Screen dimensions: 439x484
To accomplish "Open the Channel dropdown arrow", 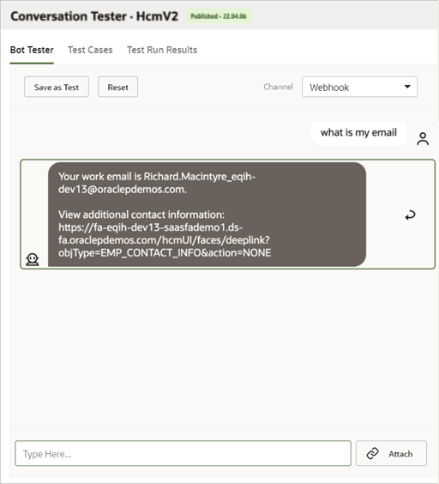I will click(407, 87).
